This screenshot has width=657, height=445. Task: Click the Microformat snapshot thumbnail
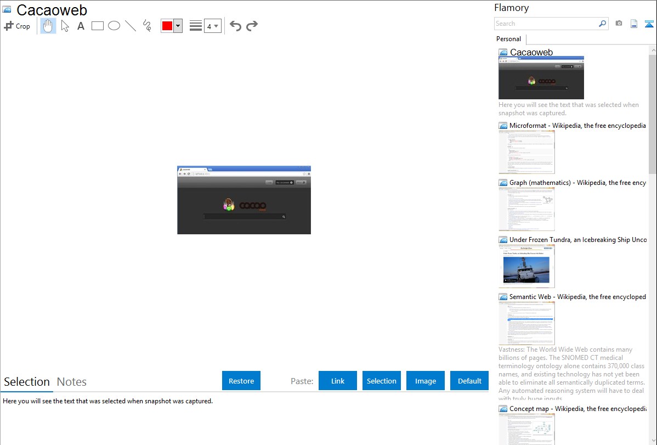526,152
